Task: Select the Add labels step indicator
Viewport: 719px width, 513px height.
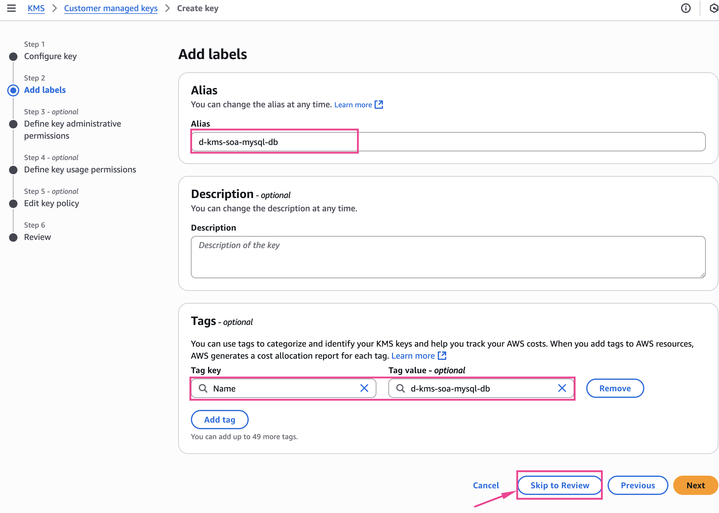Action: [x=45, y=90]
